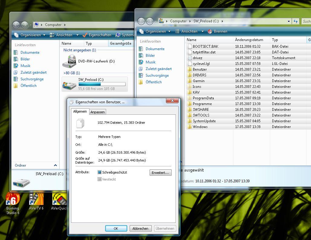Open the Burning Studio 6 desktop shortcut
The image size is (311, 240).
(13, 199)
